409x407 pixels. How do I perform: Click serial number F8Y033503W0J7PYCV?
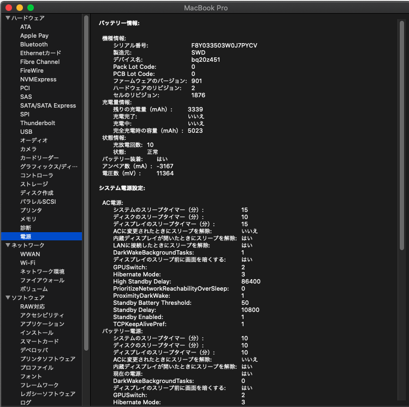point(224,45)
